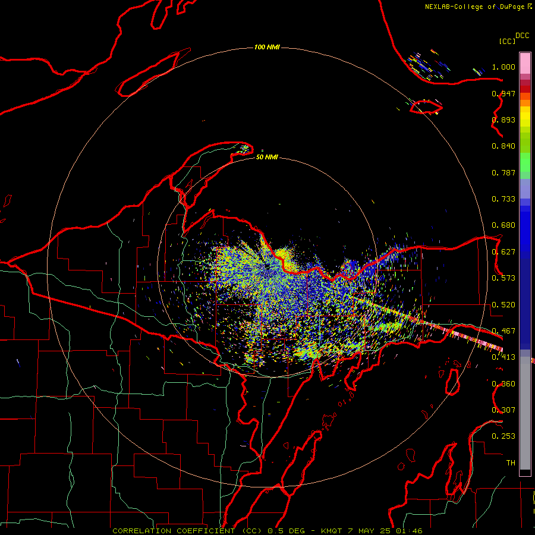This screenshot has height=535, width=535.
Task: Click the DCC product label
Action: pyautogui.click(x=522, y=36)
